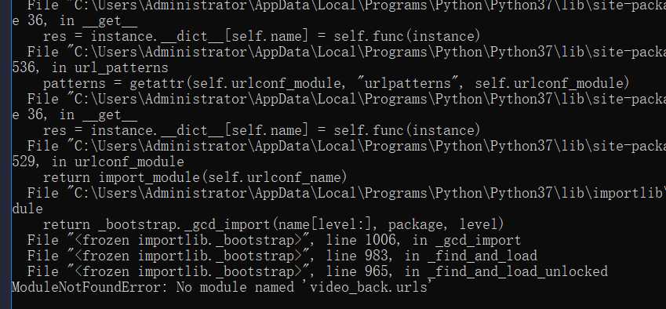666x309 pixels.
Task: Select the frozen importlib line 983 entry
Action: [282, 256]
